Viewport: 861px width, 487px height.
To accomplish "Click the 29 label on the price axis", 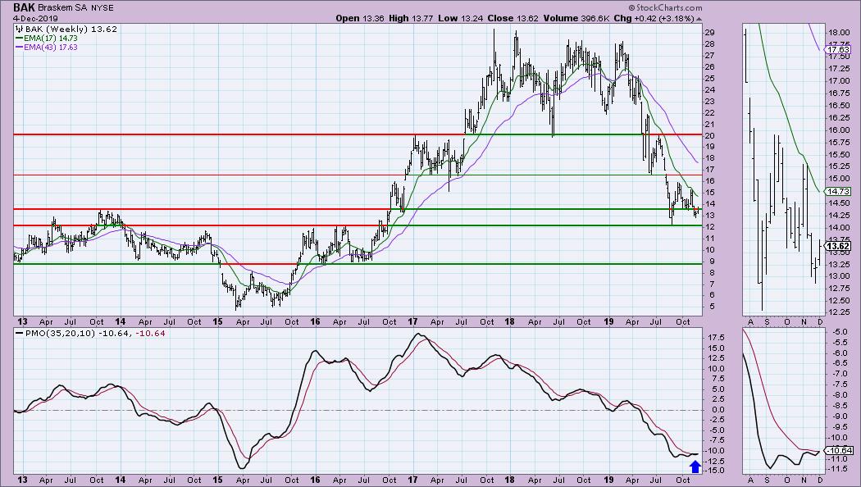I will pyautogui.click(x=709, y=33).
